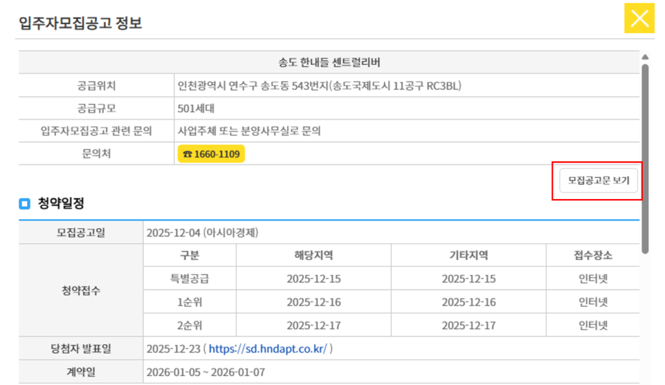Click the 해당지역 column header
The height and width of the screenshot is (385, 665).
point(312,255)
